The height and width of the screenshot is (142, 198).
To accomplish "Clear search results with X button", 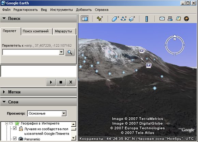I will [71, 82].
